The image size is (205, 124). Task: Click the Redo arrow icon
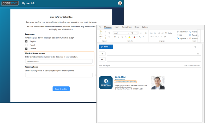click(x=109, y=37)
